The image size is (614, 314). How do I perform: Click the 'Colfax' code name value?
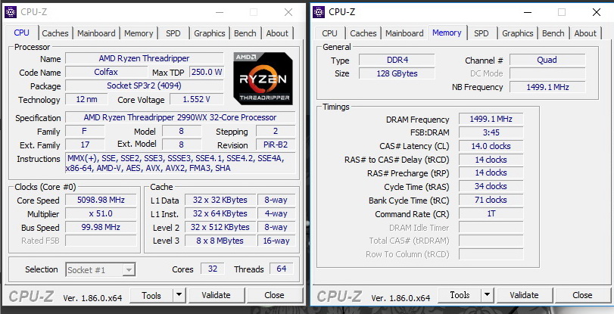106,72
